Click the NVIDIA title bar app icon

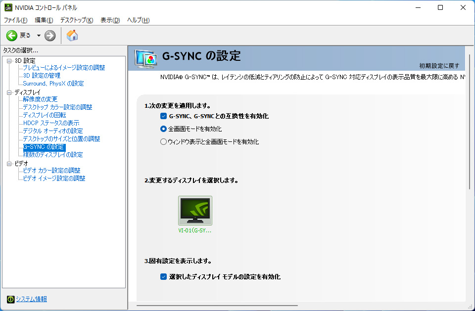[8, 7]
